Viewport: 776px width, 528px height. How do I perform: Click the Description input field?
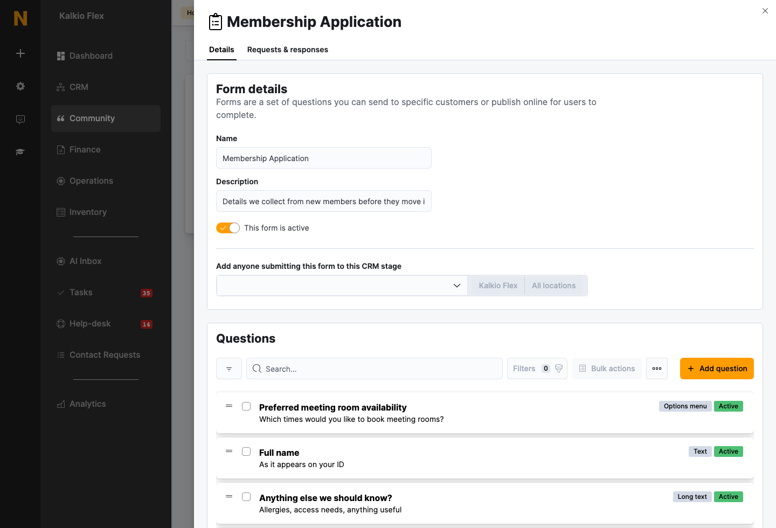pyautogui.click(x=324, y=201)
